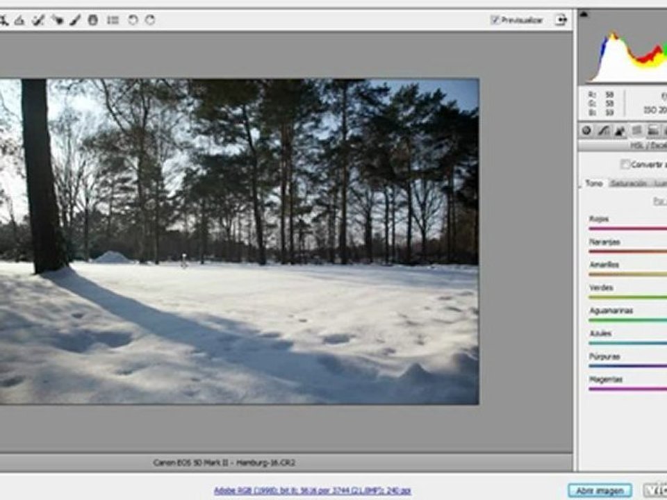Rotate image 90° clockwise
The height and width of the screenshot is (500, 667).
[150, 20]
